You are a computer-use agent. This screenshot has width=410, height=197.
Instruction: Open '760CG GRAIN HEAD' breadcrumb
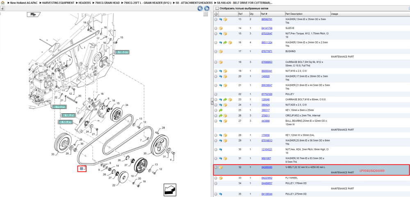click(x=107, y=2)
